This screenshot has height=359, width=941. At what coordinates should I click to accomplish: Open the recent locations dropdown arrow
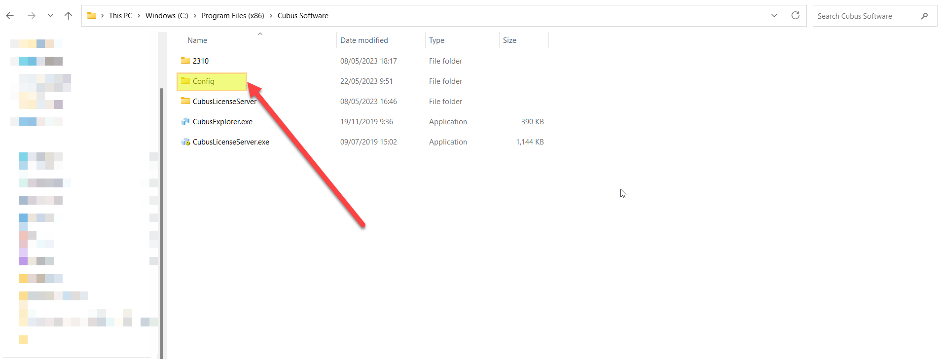pyautogui.click(x=50, y=16)
